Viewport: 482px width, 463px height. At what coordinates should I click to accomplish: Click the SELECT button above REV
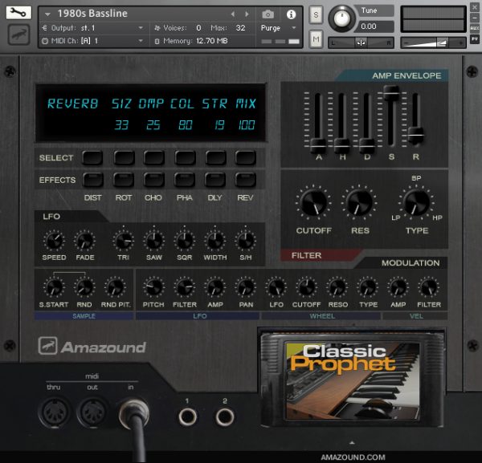point(246,158)
